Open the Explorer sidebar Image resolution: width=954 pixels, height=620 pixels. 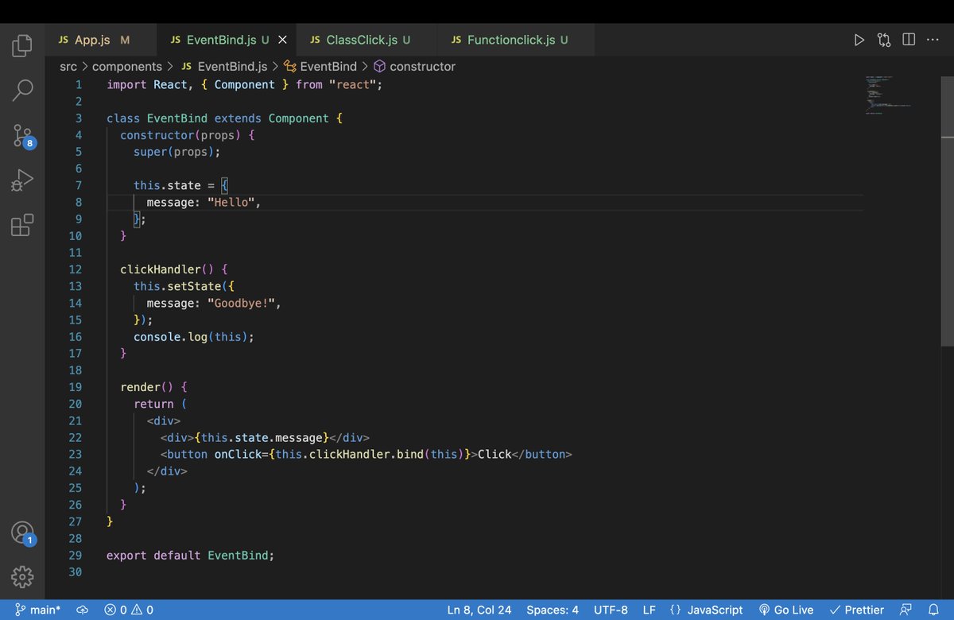point(21,45)
